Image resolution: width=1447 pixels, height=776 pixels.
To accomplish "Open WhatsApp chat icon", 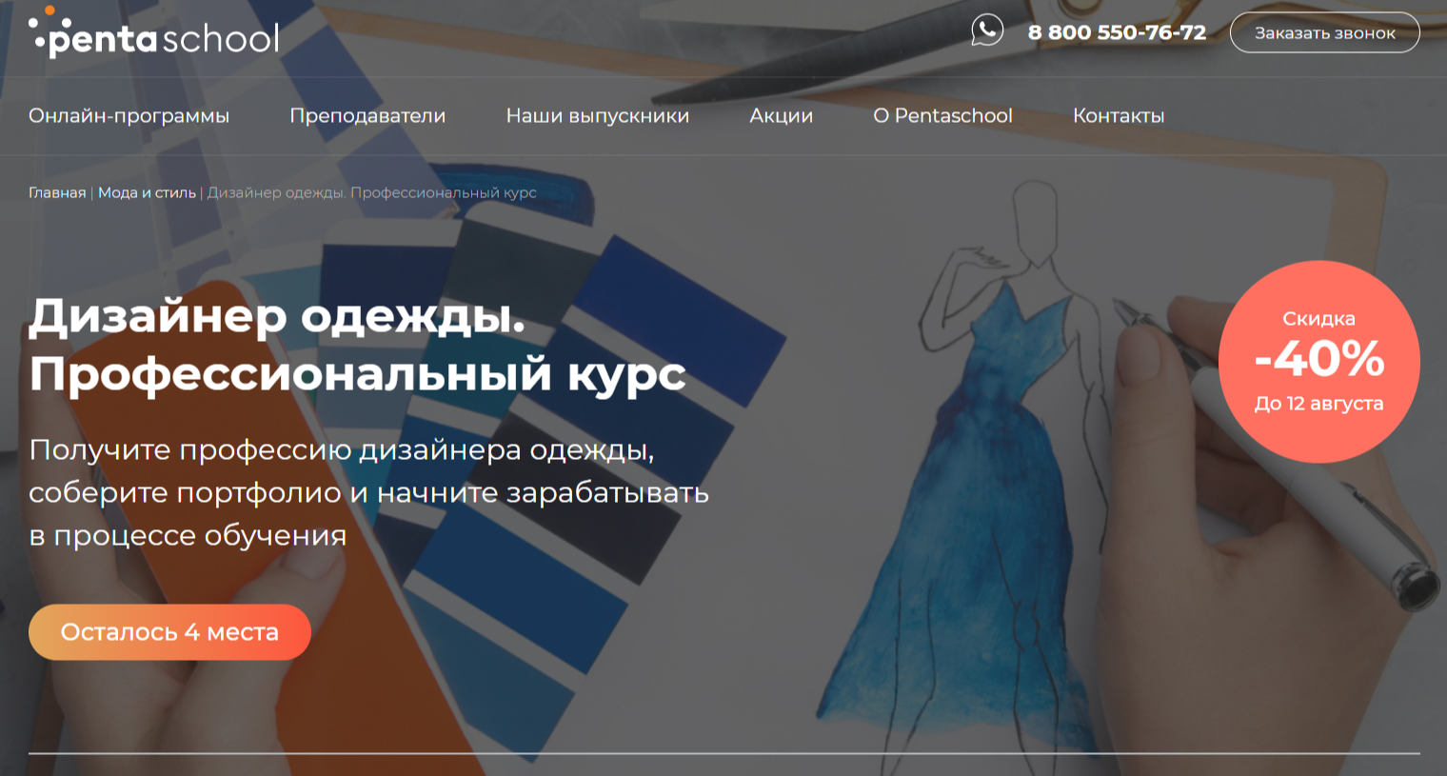I will [987, 30].
